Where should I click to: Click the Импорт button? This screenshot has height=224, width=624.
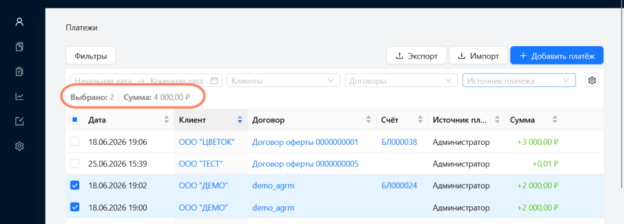479,56
